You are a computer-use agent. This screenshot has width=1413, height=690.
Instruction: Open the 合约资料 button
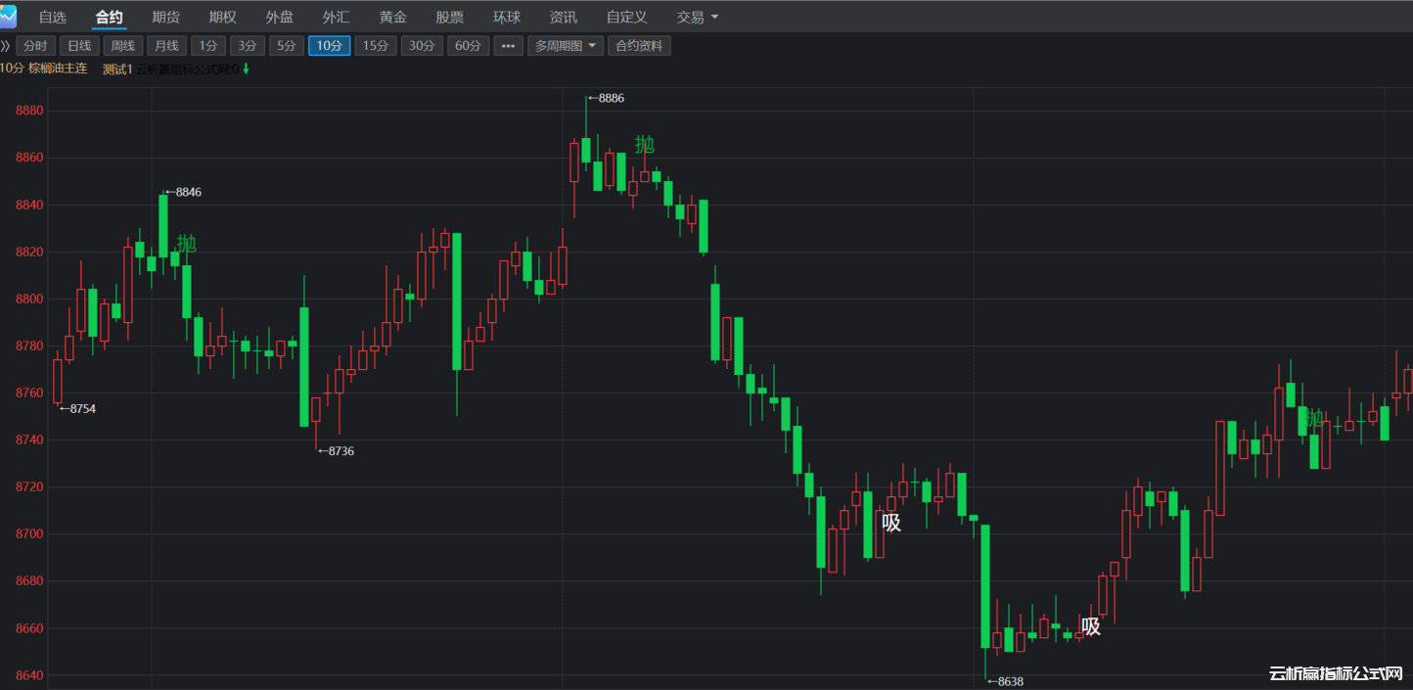[639, 46]
